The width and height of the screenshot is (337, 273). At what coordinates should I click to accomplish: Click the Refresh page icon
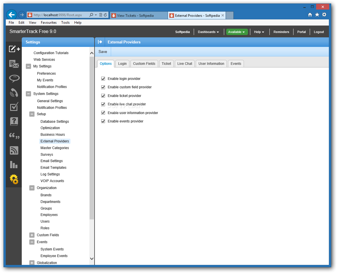[x=105, y=15]
